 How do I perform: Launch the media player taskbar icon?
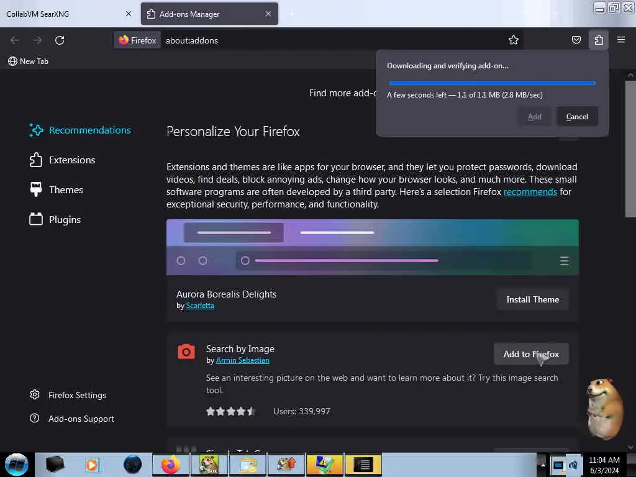(92, 465)
